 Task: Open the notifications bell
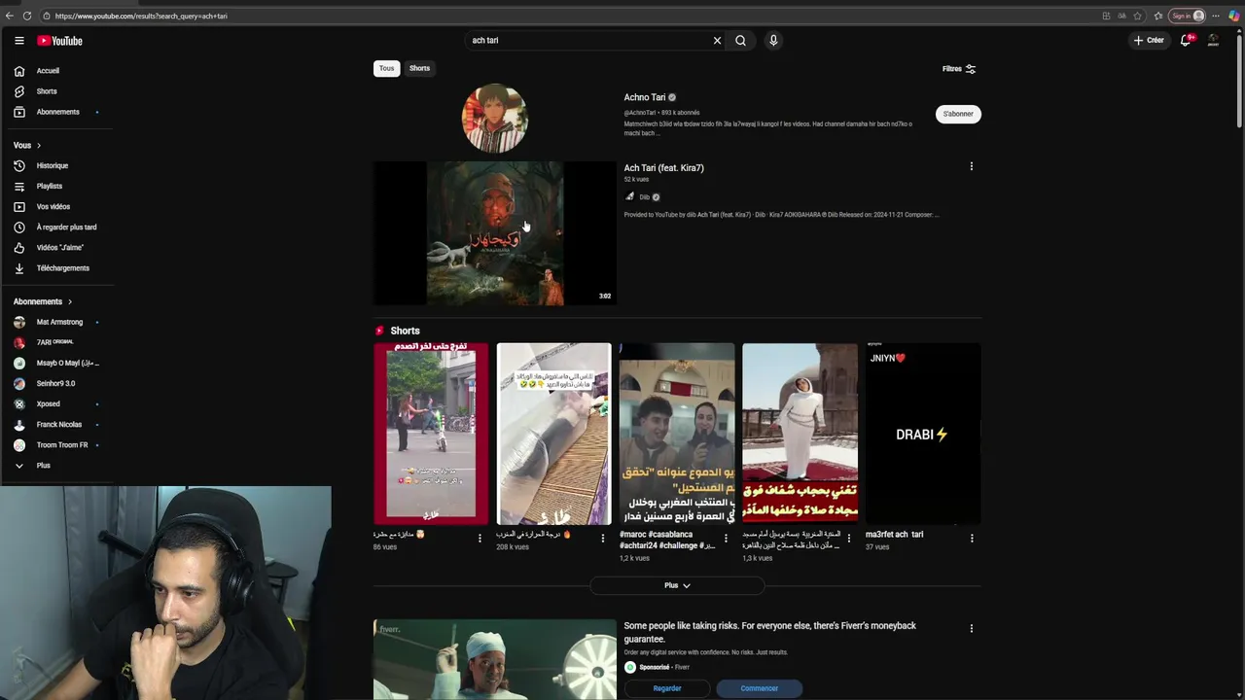1186,41
